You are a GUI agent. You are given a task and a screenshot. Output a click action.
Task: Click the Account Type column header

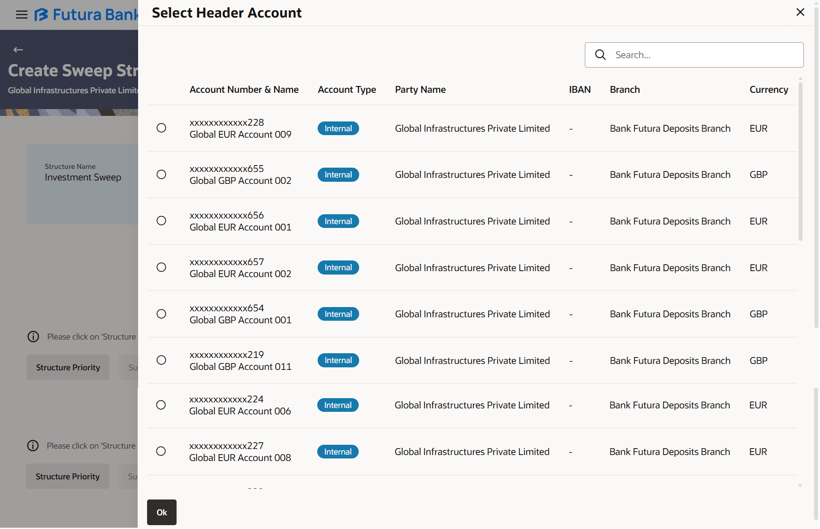(347, 89)
